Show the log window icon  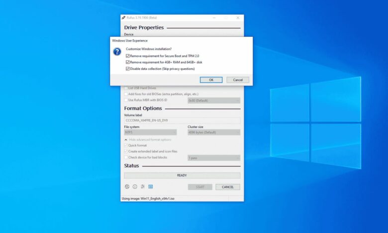(150, 187)
